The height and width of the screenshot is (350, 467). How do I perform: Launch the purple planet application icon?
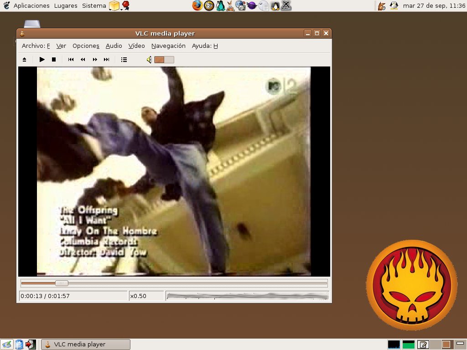[252, 5]
